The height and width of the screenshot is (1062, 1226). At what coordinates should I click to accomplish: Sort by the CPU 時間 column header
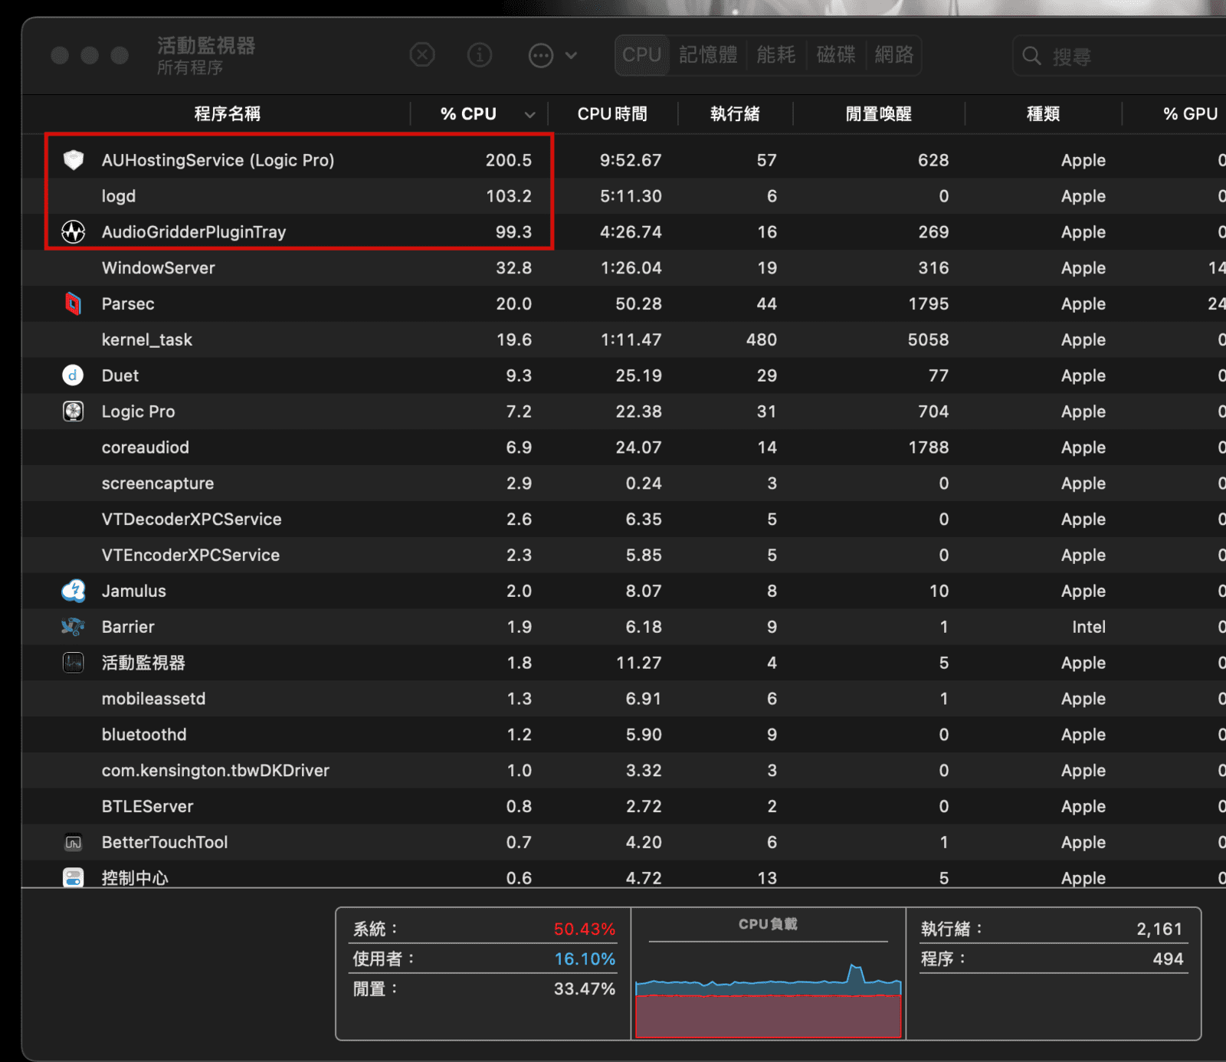click(x=611, y=114)
